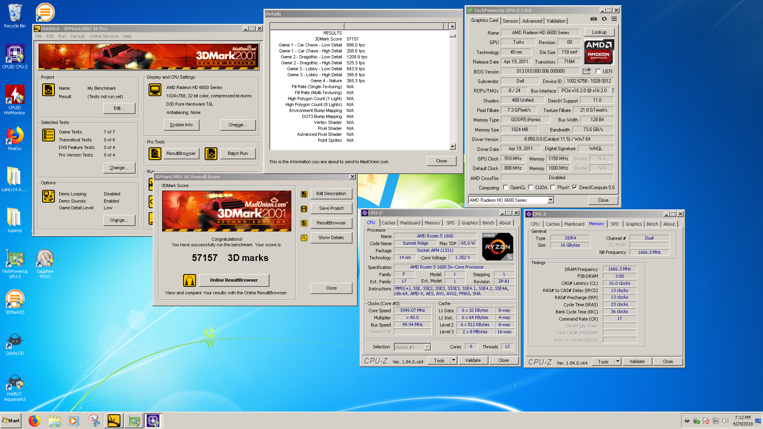Click the volume speaker icon in system tray
Screen dimensions: 763x429
(725, 421)
